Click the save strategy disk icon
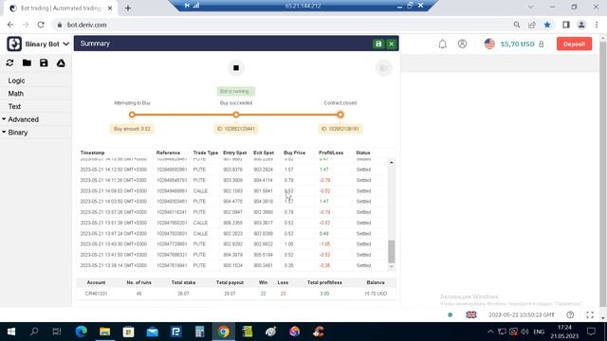This screenshot has height=341, width=607. coord(44,63)
